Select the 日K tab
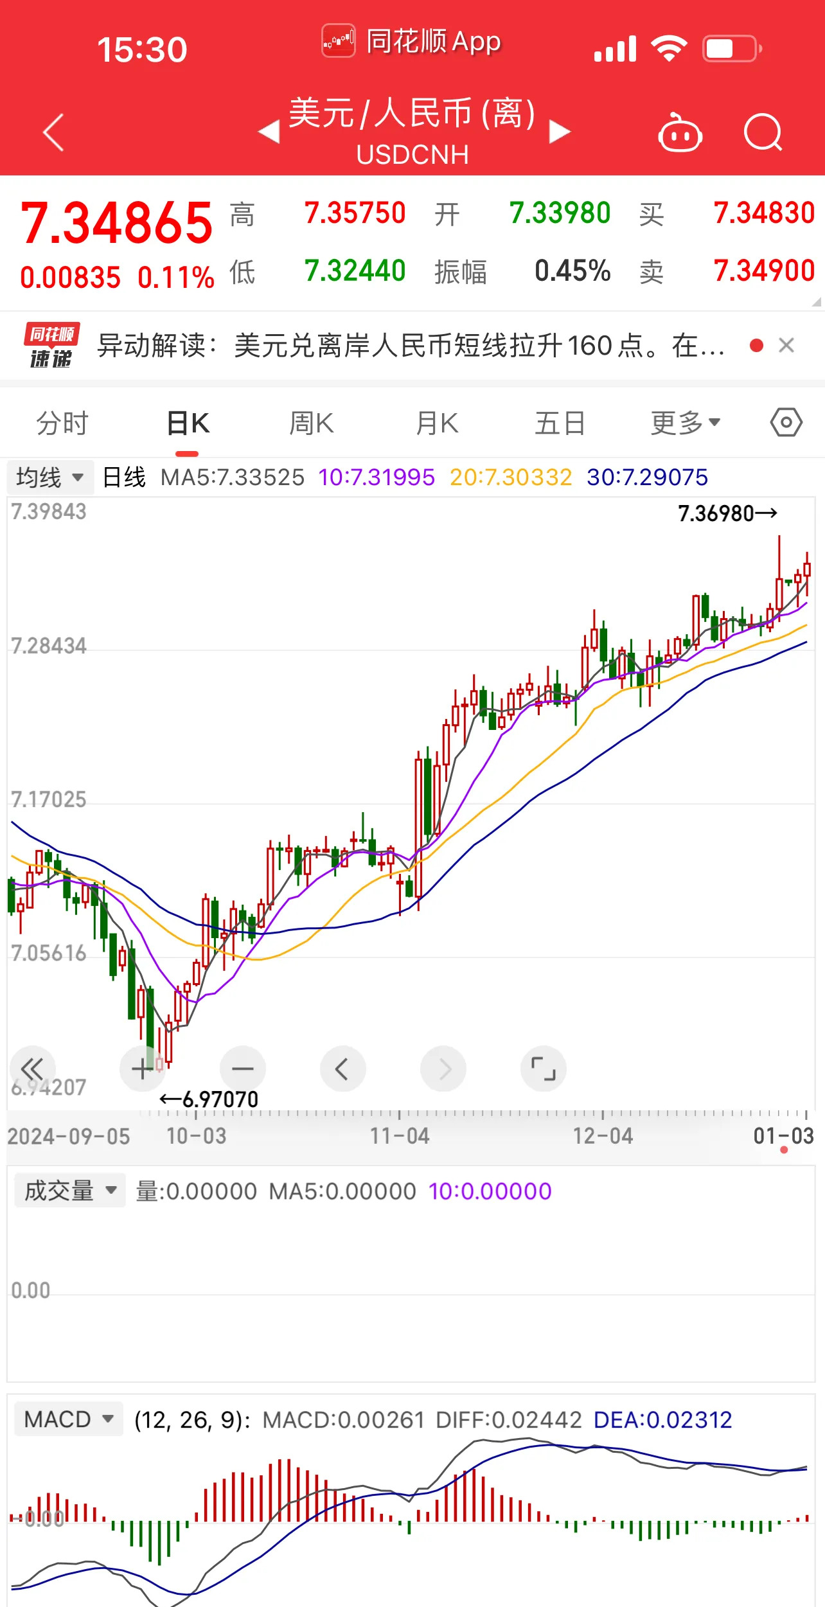 [188, 423]
